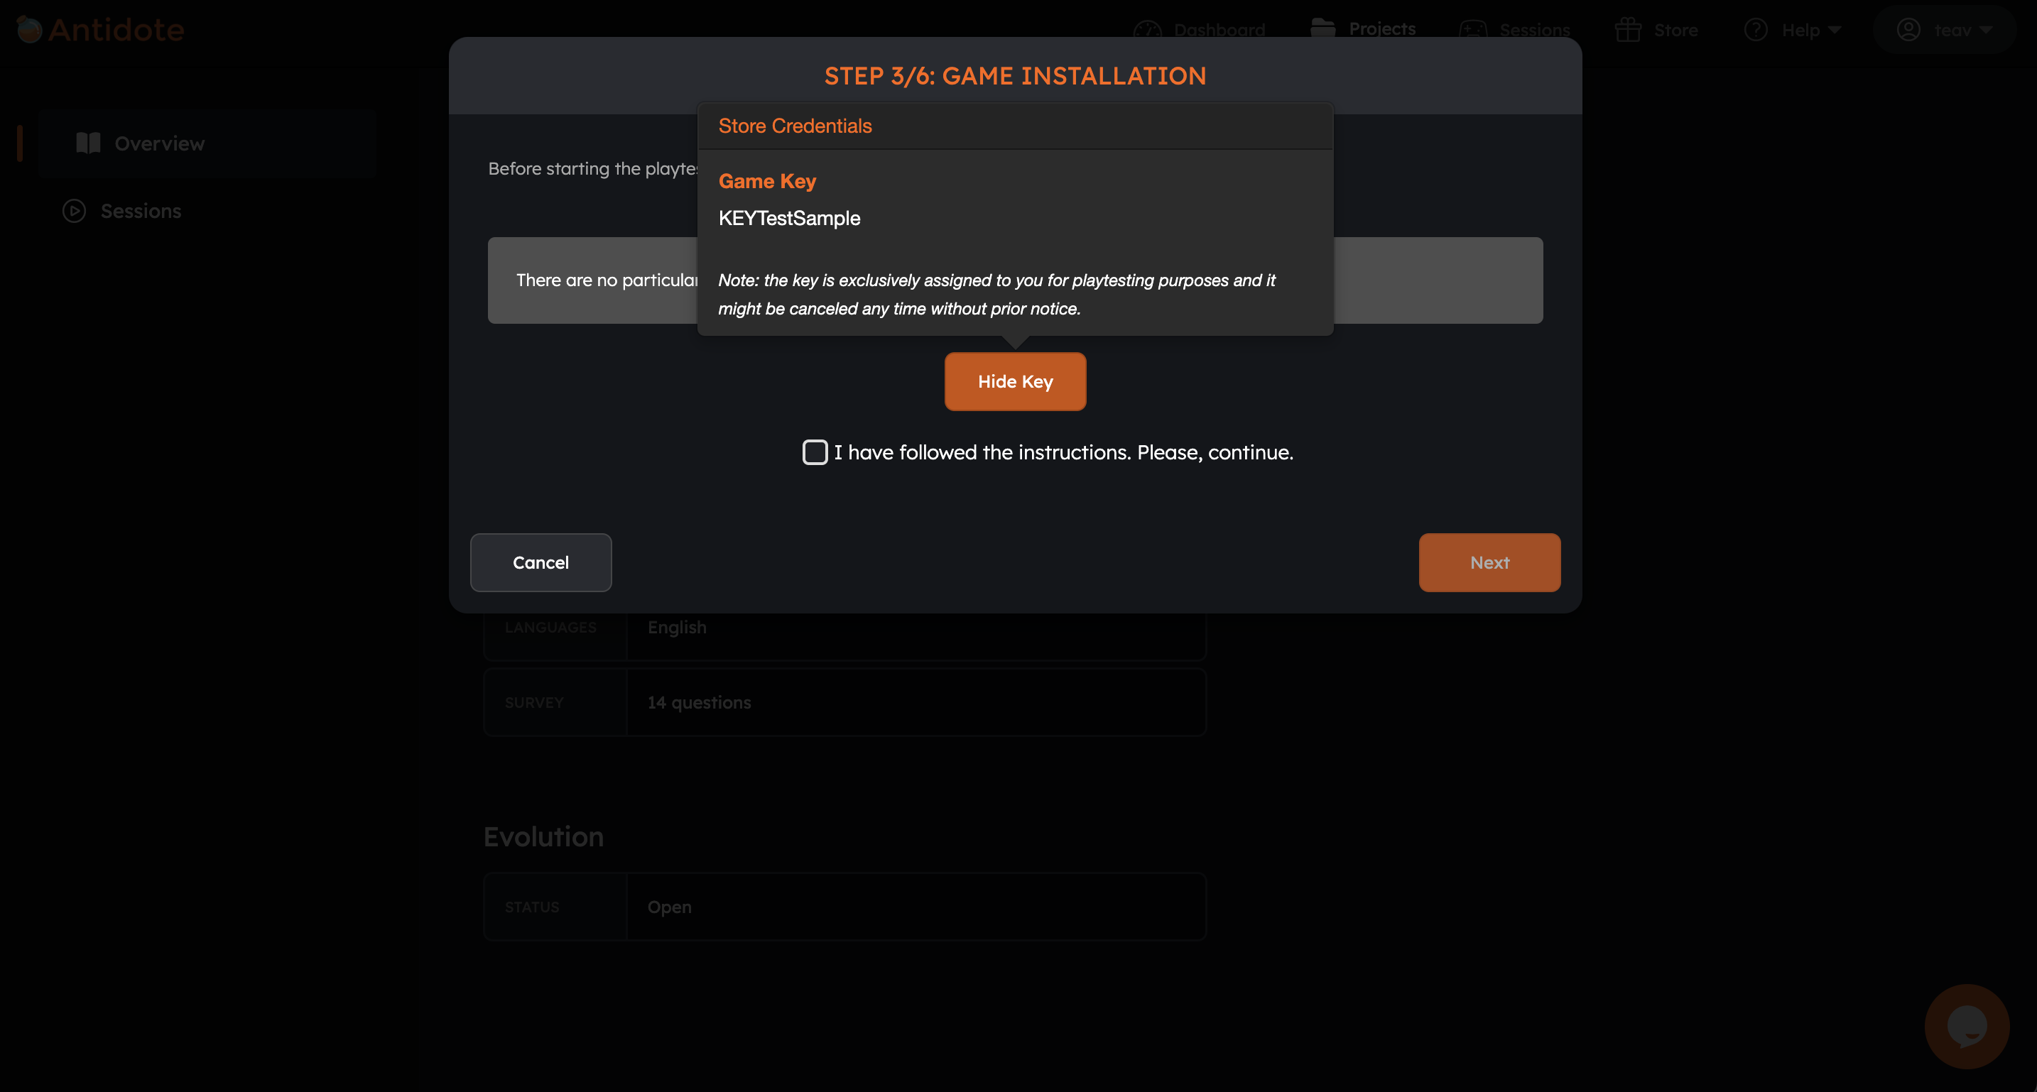Toggle 'I have followed the instructions' checkbox

pos(814,451)
